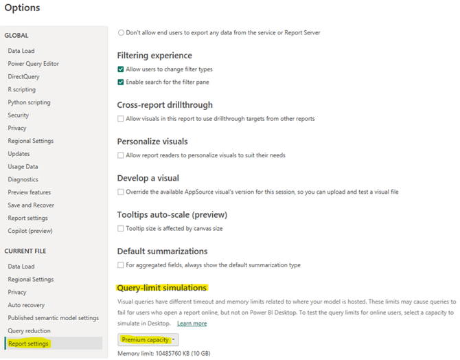Select Copilot (preview) settings
The width and height of the screenshot is (460, 360).
coord(30,231)
